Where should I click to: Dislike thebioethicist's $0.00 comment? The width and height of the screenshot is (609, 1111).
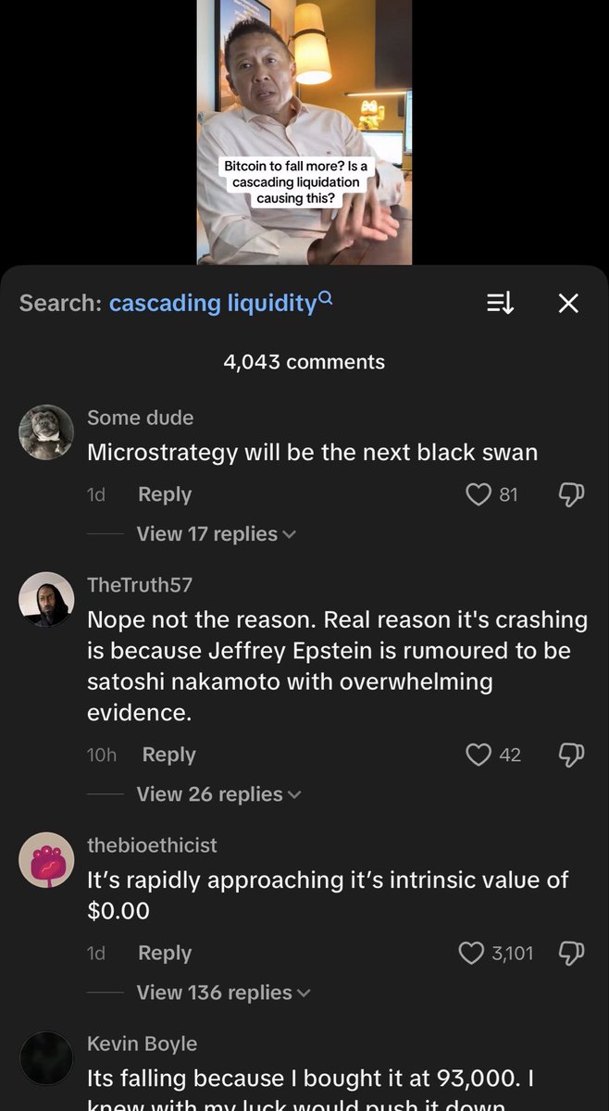click(572, 953)
